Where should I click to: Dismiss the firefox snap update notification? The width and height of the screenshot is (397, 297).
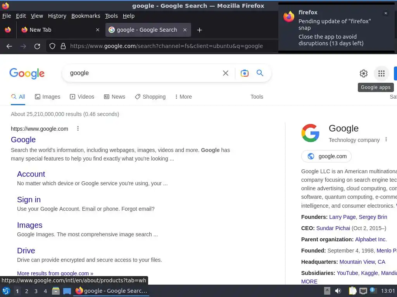point(386,13)
